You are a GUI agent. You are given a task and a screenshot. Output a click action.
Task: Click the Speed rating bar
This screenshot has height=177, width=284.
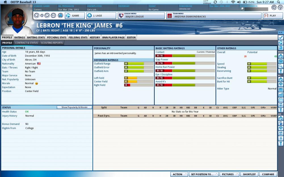point(262,64)
